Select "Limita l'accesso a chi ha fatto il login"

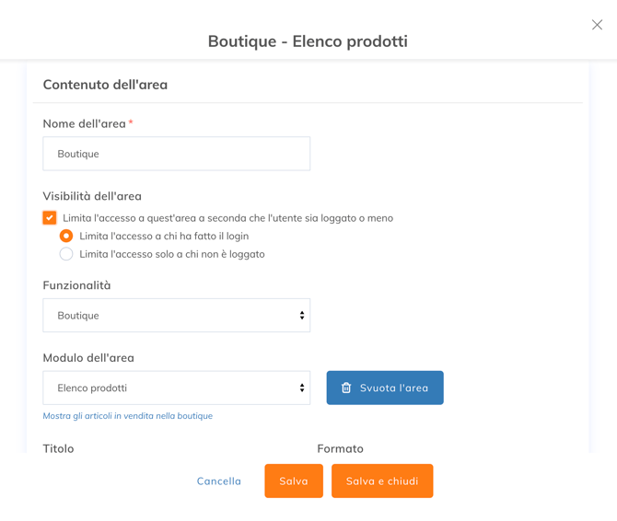click(66, 237)
